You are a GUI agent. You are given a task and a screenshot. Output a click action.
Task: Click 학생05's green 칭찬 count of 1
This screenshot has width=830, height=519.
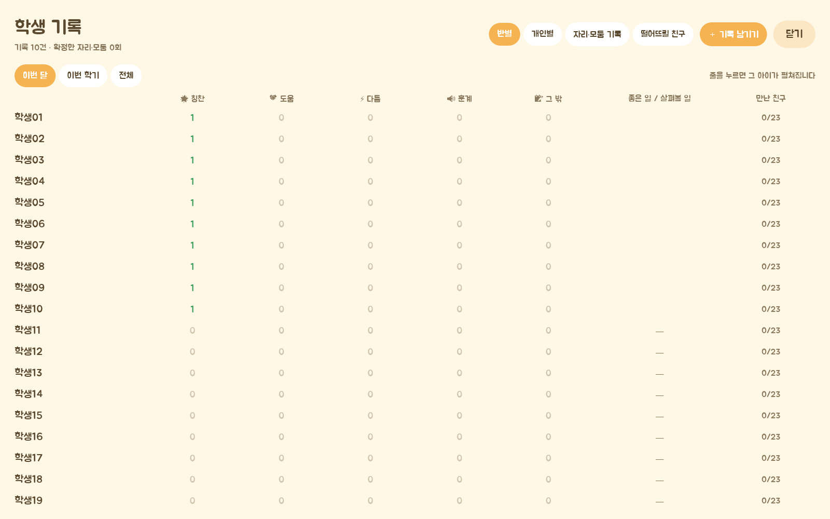192,203
